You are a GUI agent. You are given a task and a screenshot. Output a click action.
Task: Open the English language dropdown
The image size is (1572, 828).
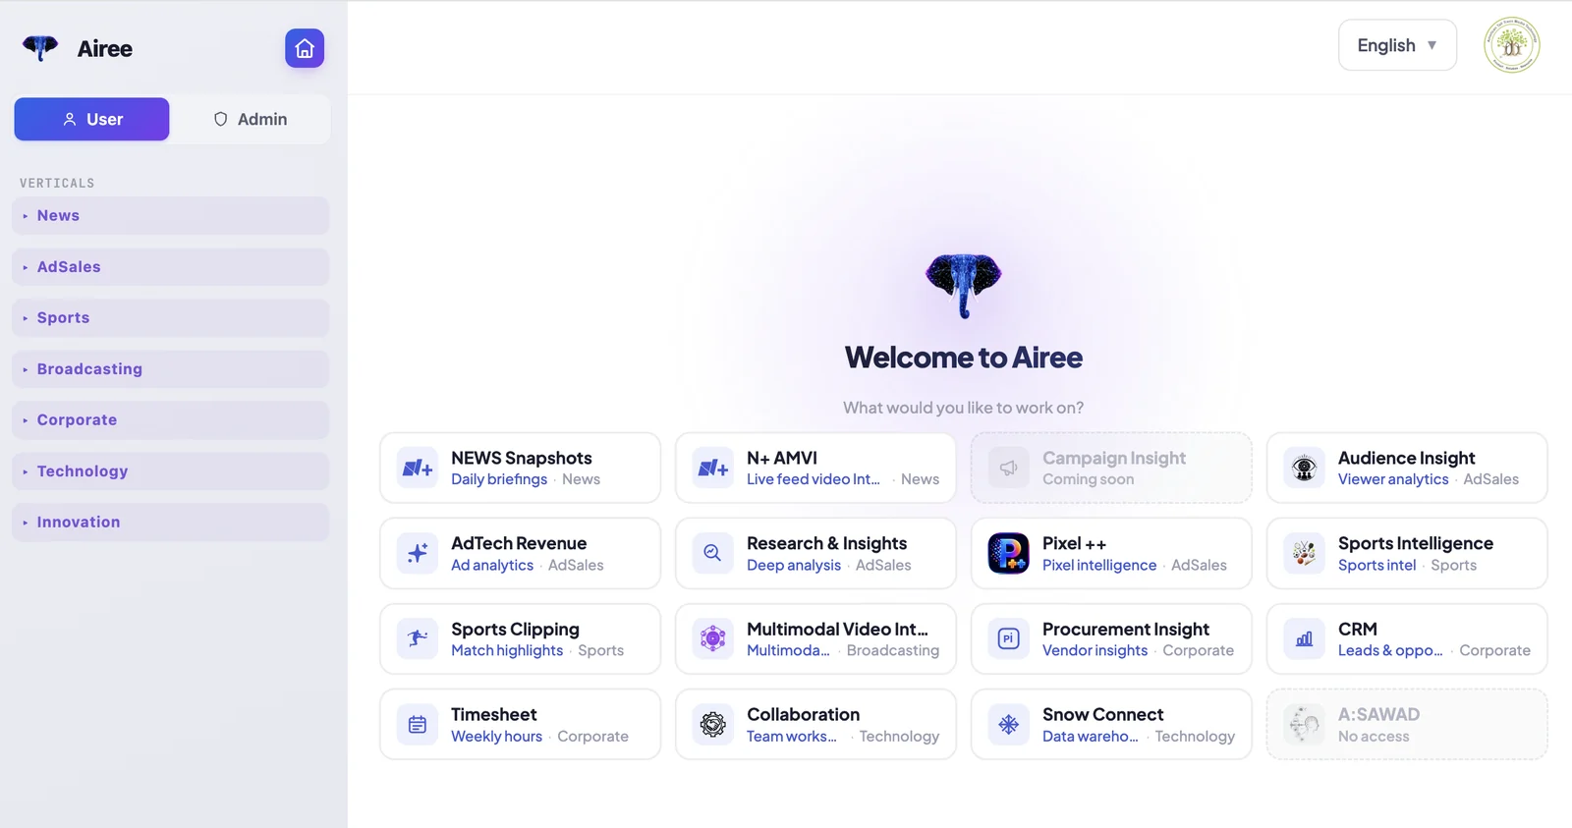coord(1397,45)
